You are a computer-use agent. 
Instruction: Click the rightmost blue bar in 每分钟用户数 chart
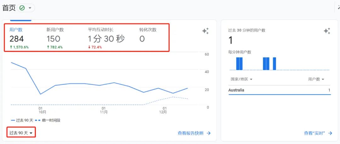click(x=274, y=64)
